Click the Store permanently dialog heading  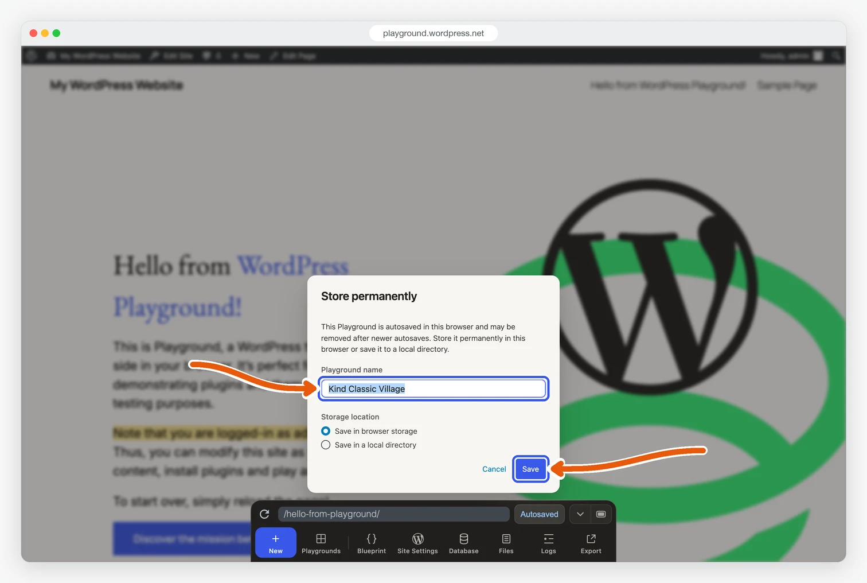[x=369, y=296]
